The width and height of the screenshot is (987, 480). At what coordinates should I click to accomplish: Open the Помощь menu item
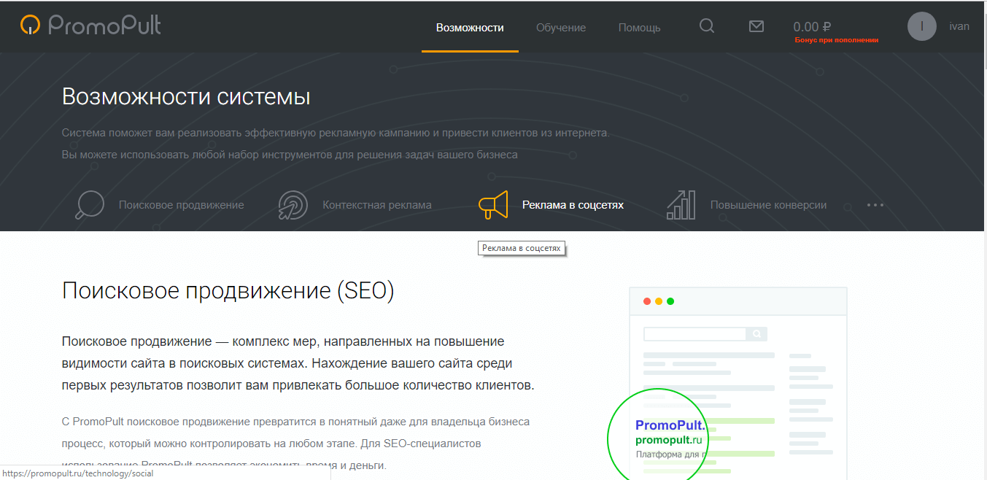tap(639, 28)
